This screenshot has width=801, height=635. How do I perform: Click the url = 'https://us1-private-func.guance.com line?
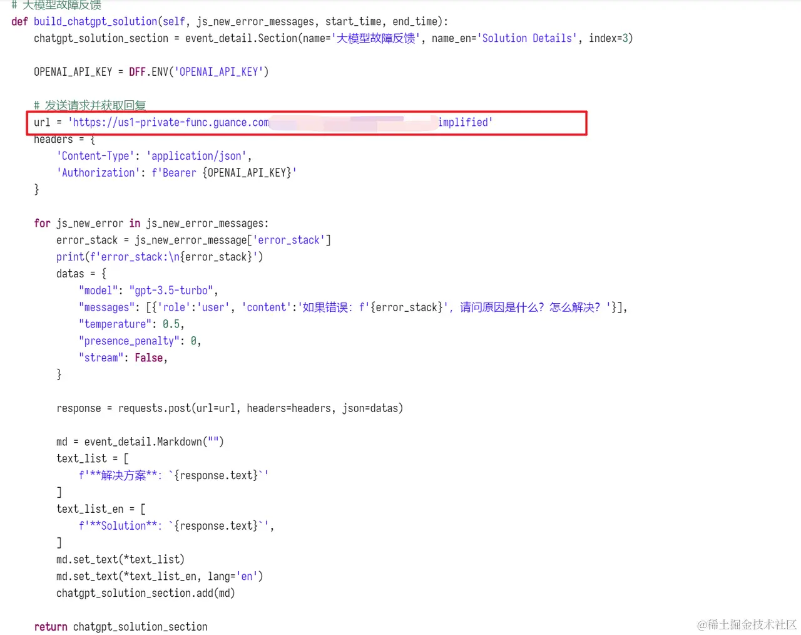coord(263,123)
